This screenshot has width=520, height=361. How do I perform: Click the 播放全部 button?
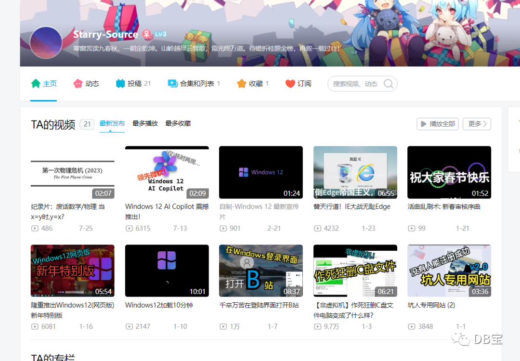[438, 124]
